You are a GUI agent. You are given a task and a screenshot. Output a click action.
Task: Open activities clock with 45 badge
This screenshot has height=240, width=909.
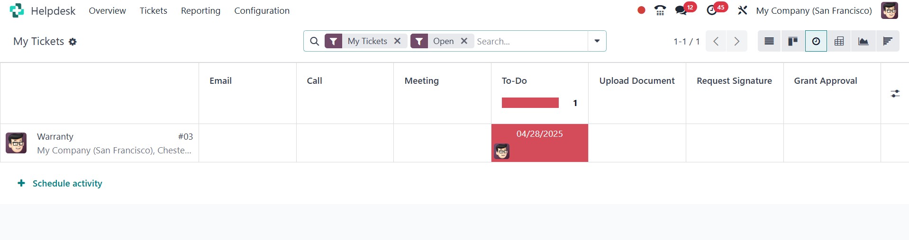pos(712,10)
